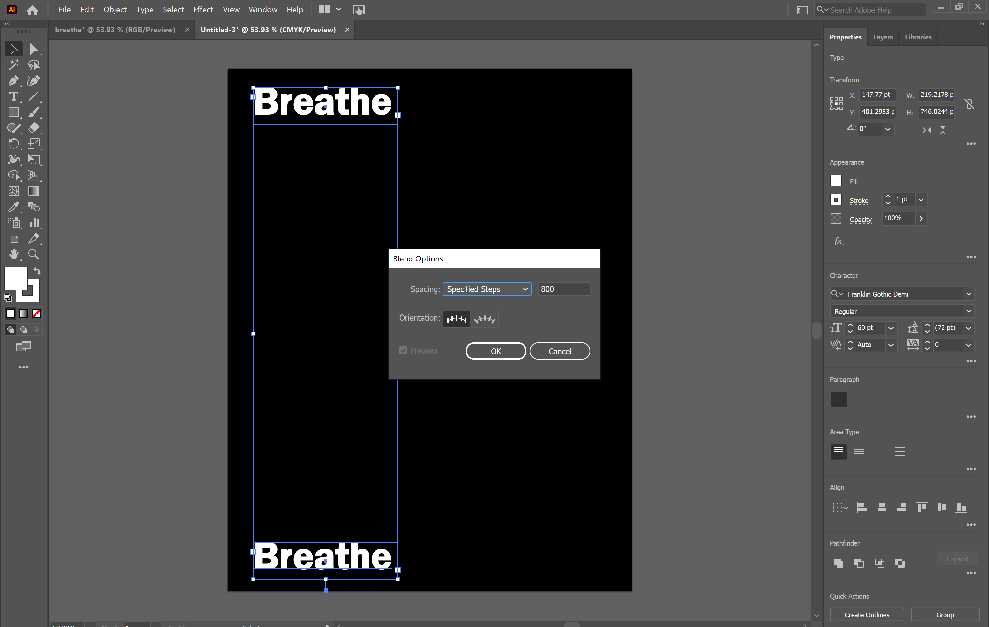Select the Rectangle tool

14,112
